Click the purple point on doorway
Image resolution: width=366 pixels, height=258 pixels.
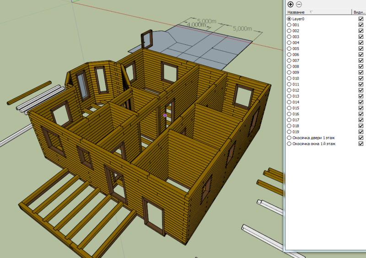pos(165,116)
